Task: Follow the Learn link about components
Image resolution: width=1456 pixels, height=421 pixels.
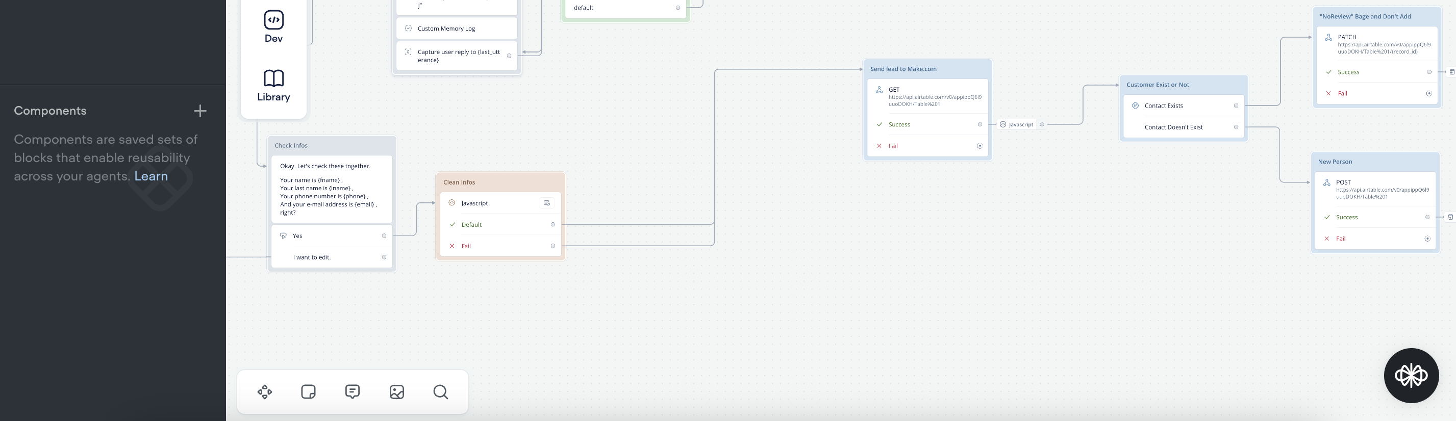Action: click(x=151, y=176)
